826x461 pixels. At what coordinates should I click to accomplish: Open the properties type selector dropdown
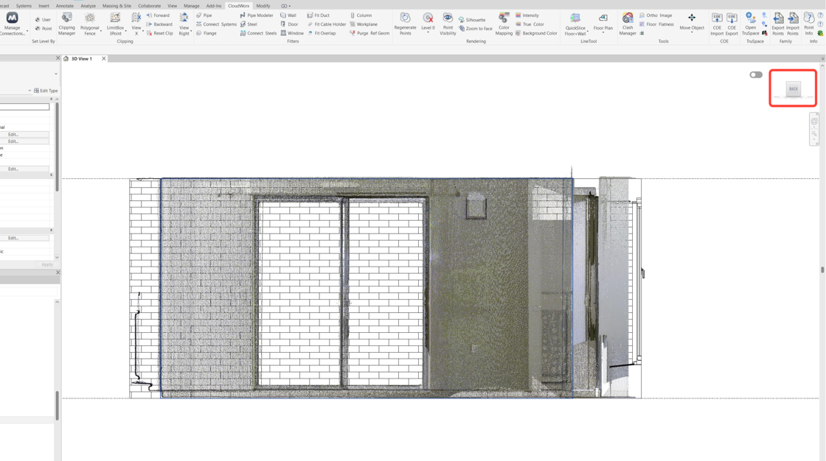(56, 74)
